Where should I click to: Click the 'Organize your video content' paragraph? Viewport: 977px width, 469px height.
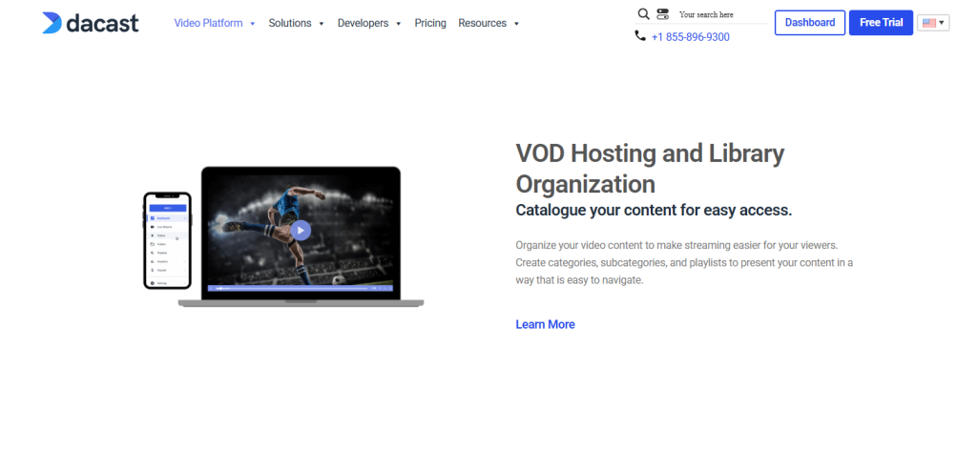pyautogui.click(x=684, y=262)
